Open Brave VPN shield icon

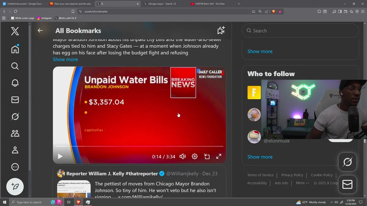(x=357, y=11)
